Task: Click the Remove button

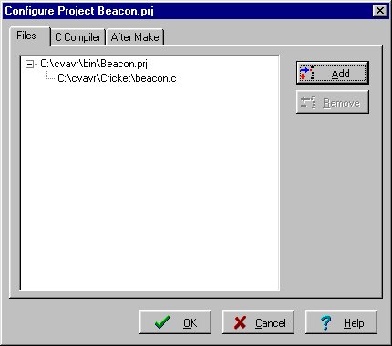Action: (x=333, y=102)
